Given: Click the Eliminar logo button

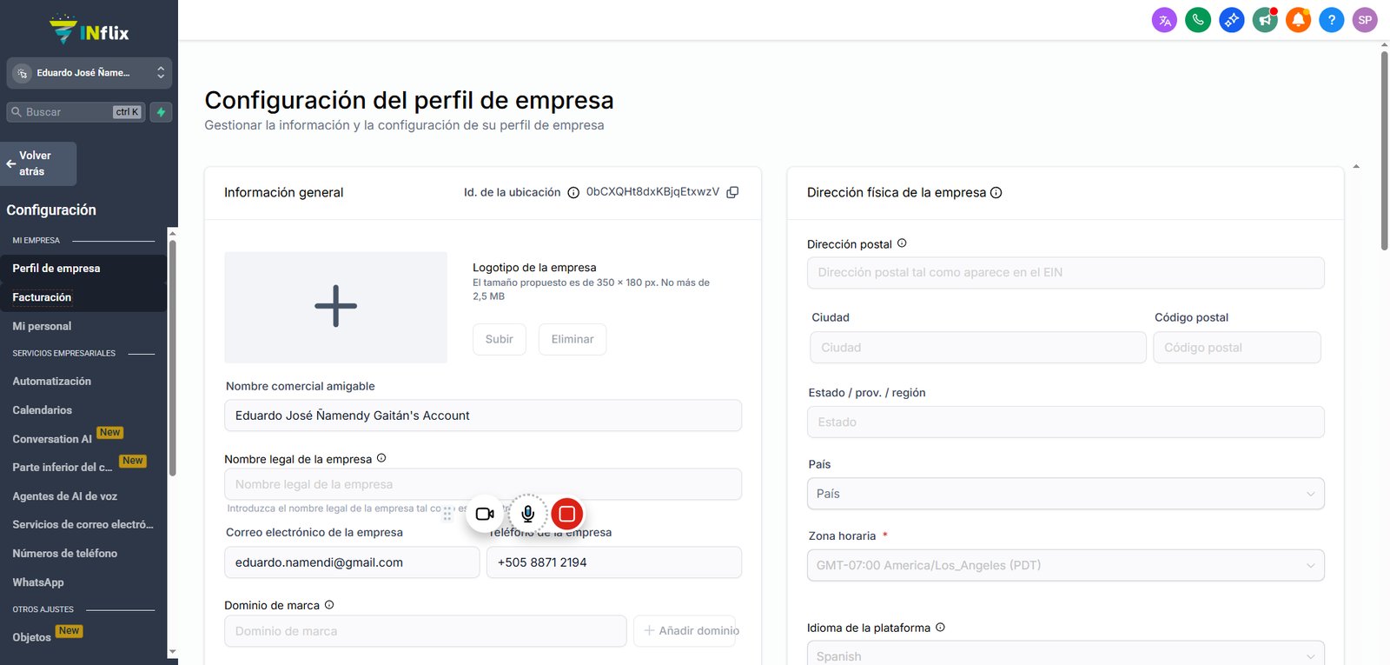Looking at the screenshot, I should [573, 339].
